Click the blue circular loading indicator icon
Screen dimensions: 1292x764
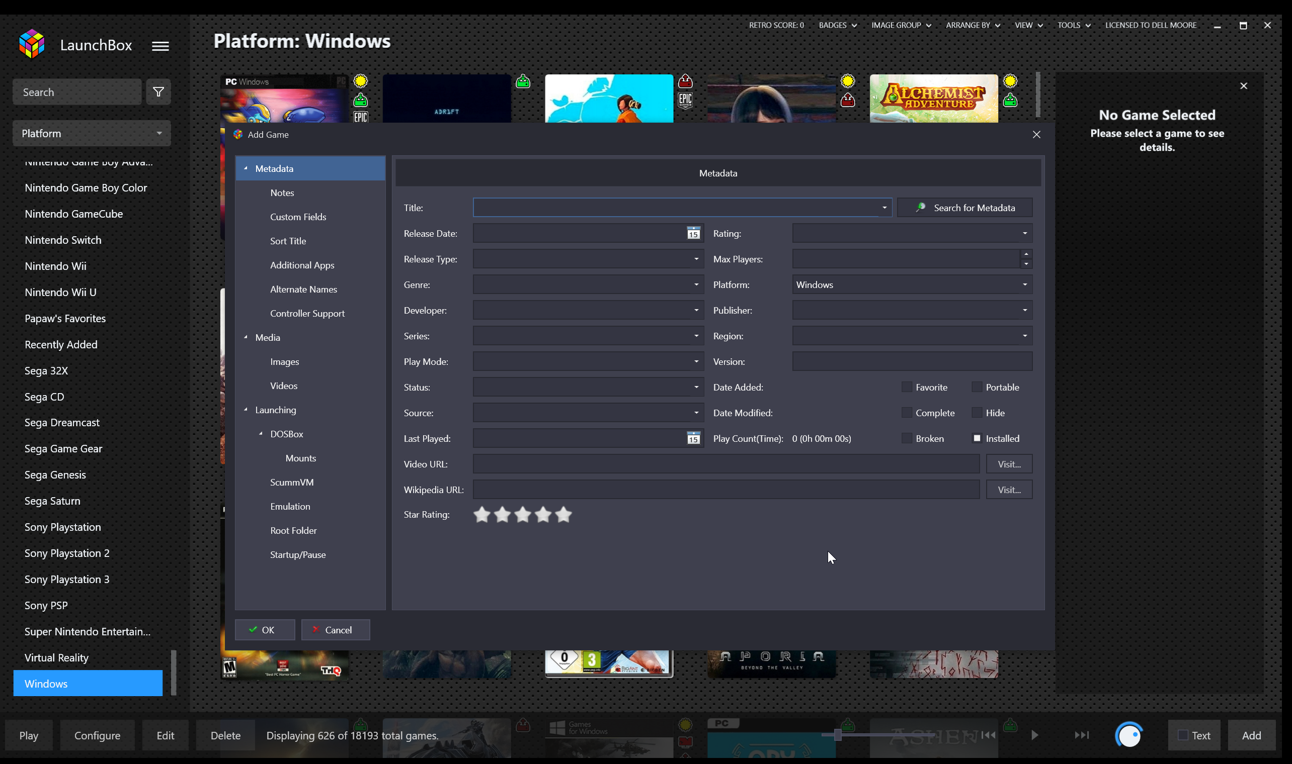(1129, 735)
